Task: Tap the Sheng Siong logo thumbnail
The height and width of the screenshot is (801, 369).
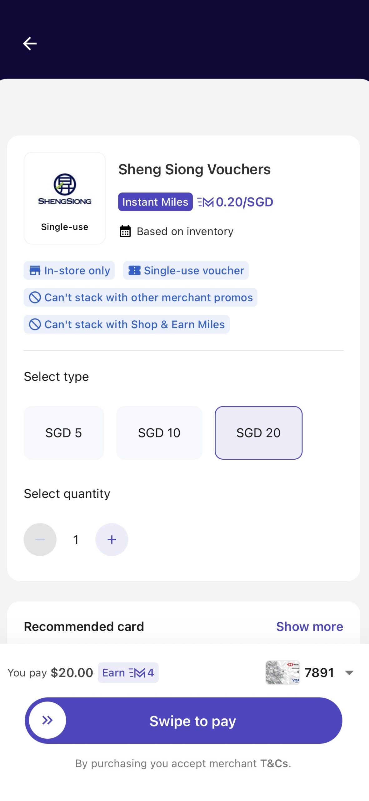Action: [65, 198]
